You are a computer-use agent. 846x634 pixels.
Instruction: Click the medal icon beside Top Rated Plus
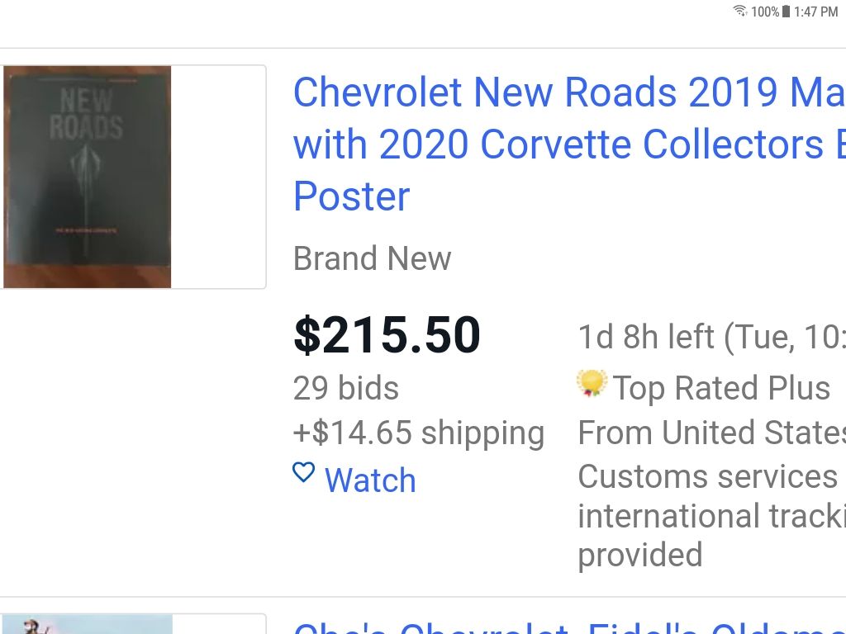click(592, 385)
